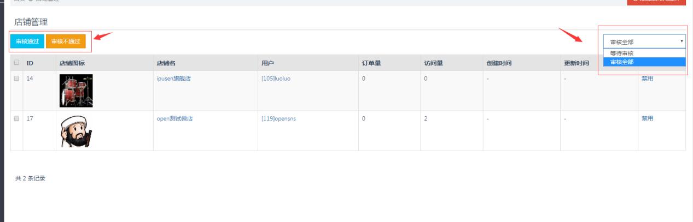Viewport: 693px width, 222px height.
Task: Click 禁用 for shop ipusen旗舰店
Action: click(647, 79)
